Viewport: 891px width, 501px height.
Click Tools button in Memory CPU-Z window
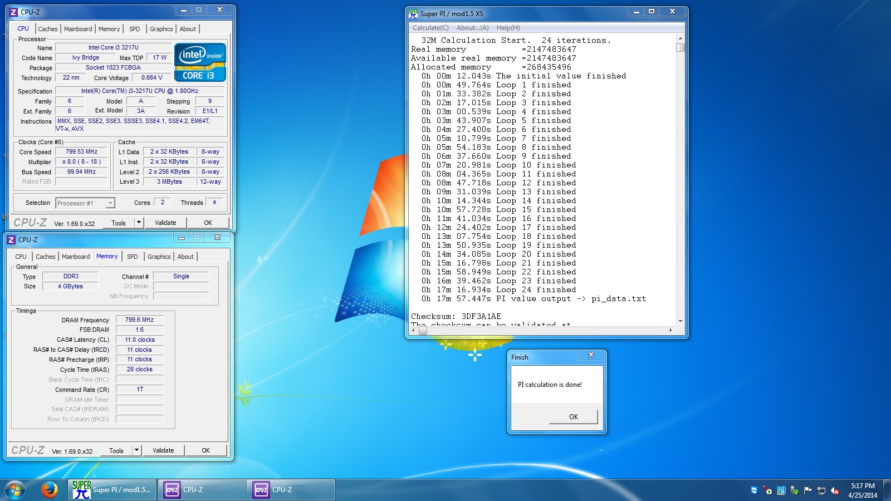click(x=116, y=450)
